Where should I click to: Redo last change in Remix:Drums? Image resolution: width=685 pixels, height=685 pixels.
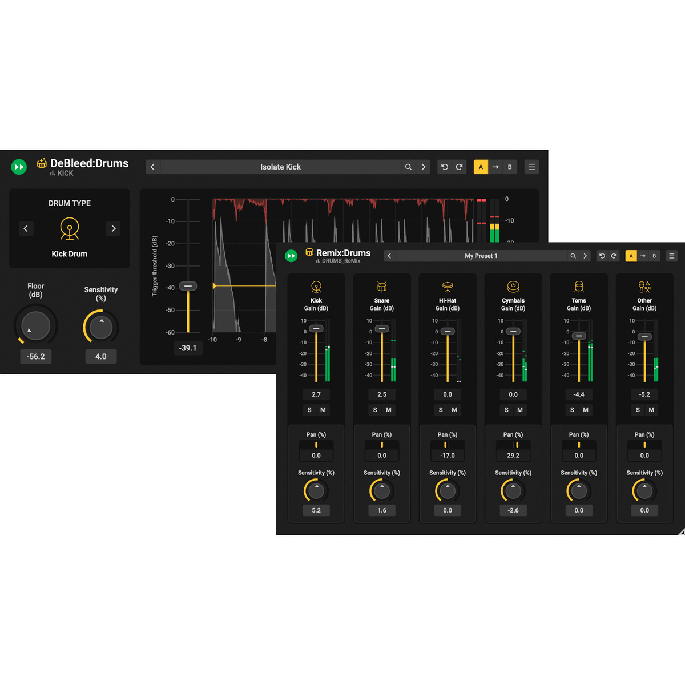click(615, 256)
